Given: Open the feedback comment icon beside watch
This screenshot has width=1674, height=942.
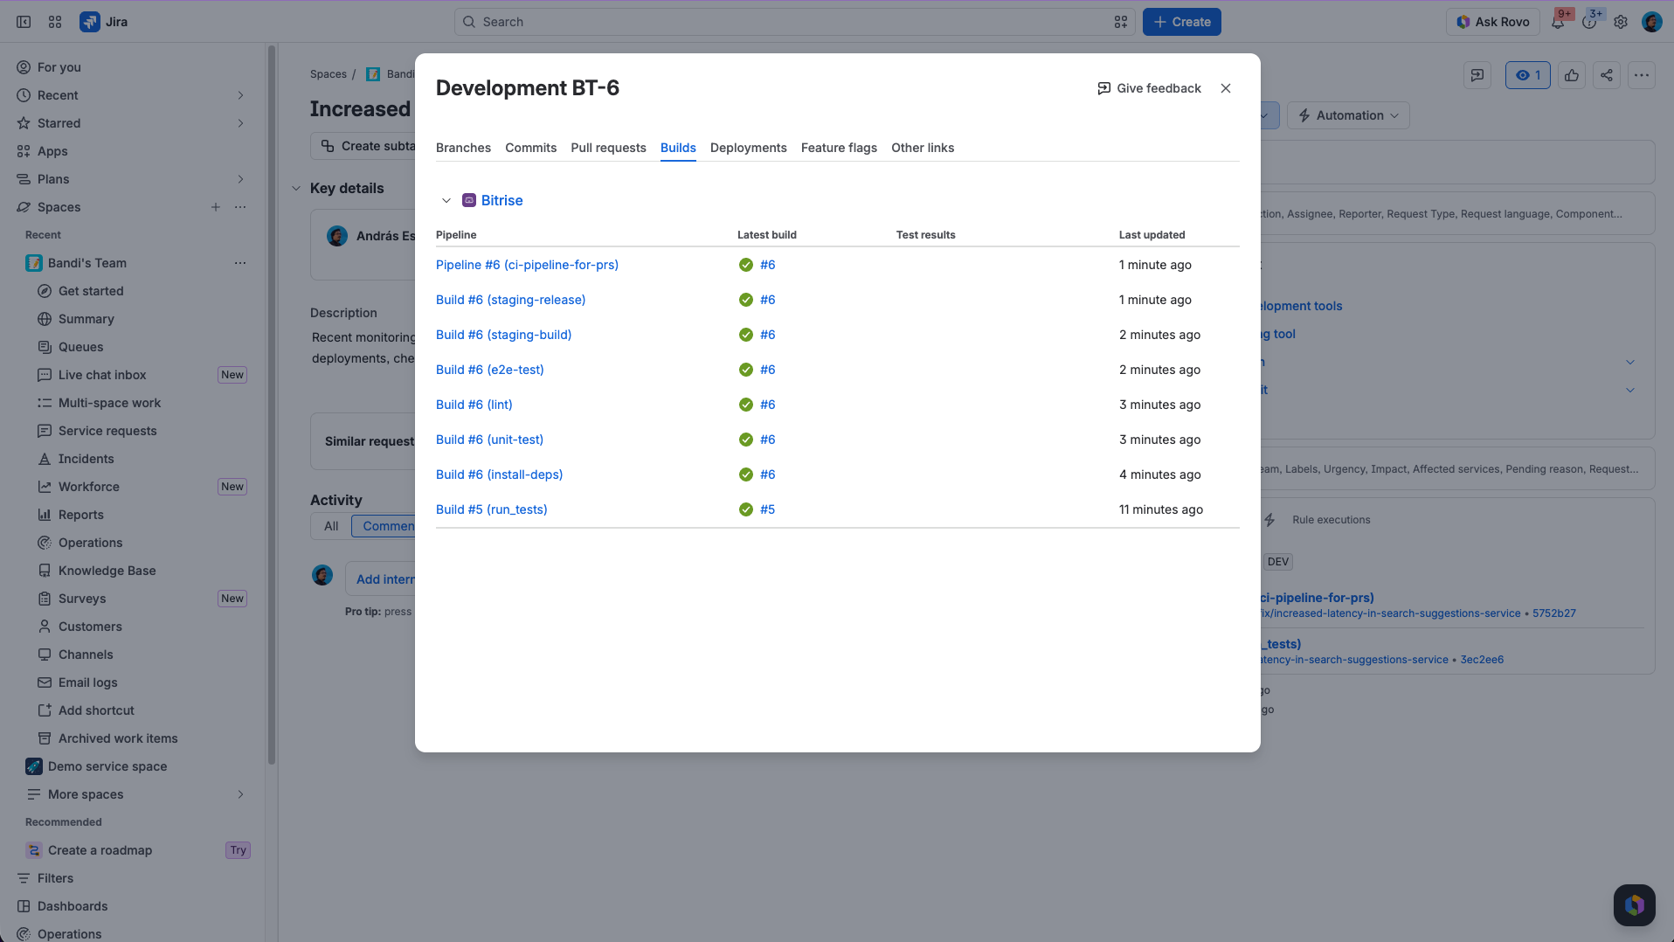Looking at the screenshot, I should pos(1477,75).
